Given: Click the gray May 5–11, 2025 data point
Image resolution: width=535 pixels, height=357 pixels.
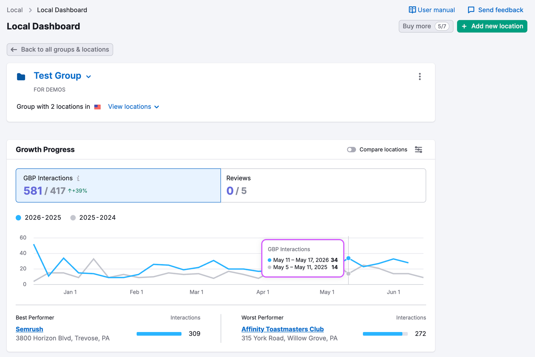Looking at the screenshot, I should pyautogui.click(x=348, y=274).
